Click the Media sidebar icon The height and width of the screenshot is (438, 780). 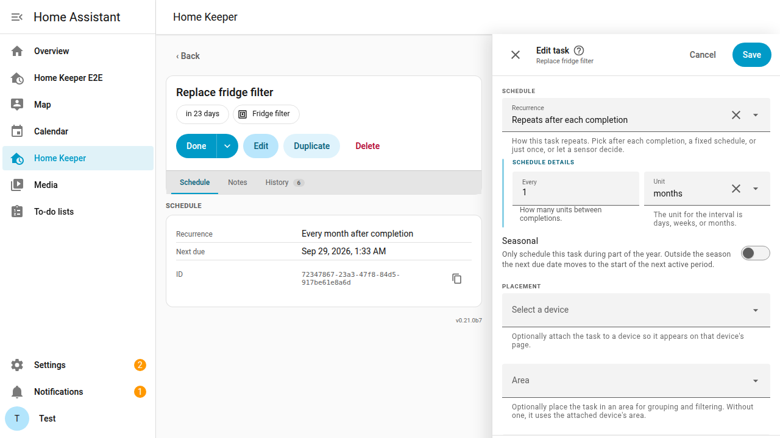[x=17, y=185]
